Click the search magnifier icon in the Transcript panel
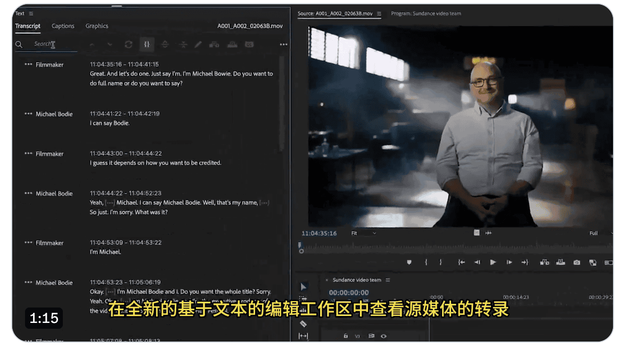Image resolution: width=621 pixels, height=349 pixels. pyautogui.click(x=18, y=44)
